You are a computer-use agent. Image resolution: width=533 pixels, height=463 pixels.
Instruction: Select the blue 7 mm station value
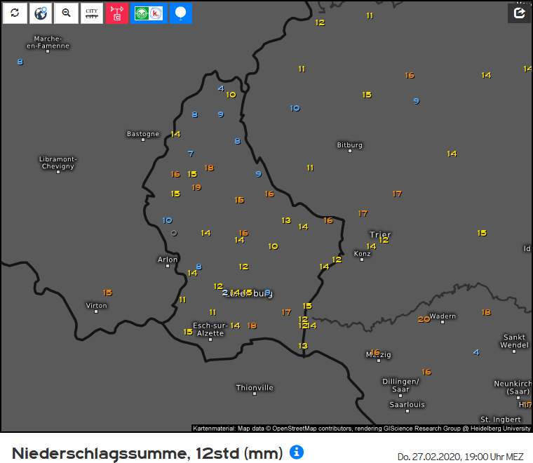point(191,154)
